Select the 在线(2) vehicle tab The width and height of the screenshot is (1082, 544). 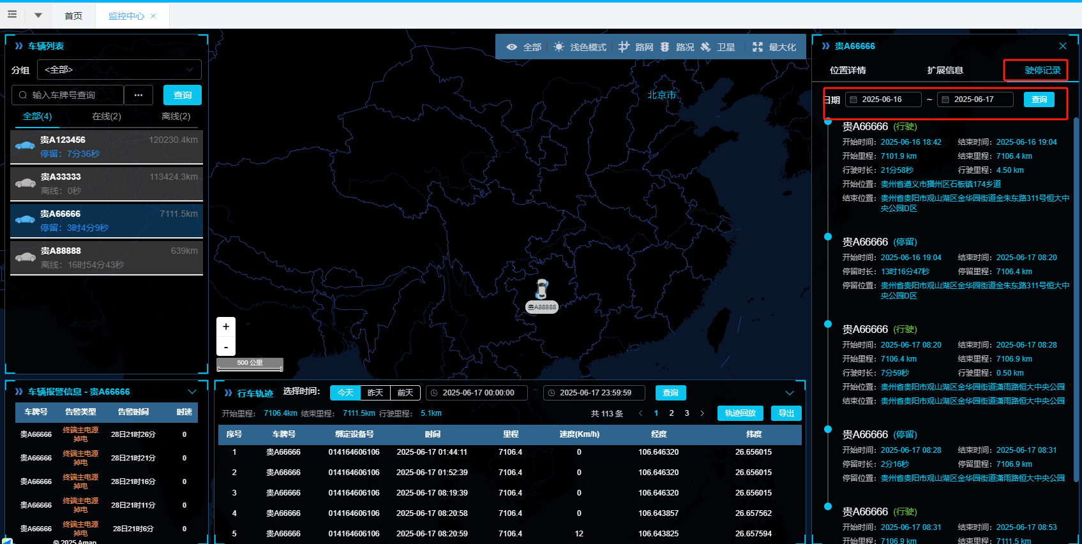[x=107, y=116]
